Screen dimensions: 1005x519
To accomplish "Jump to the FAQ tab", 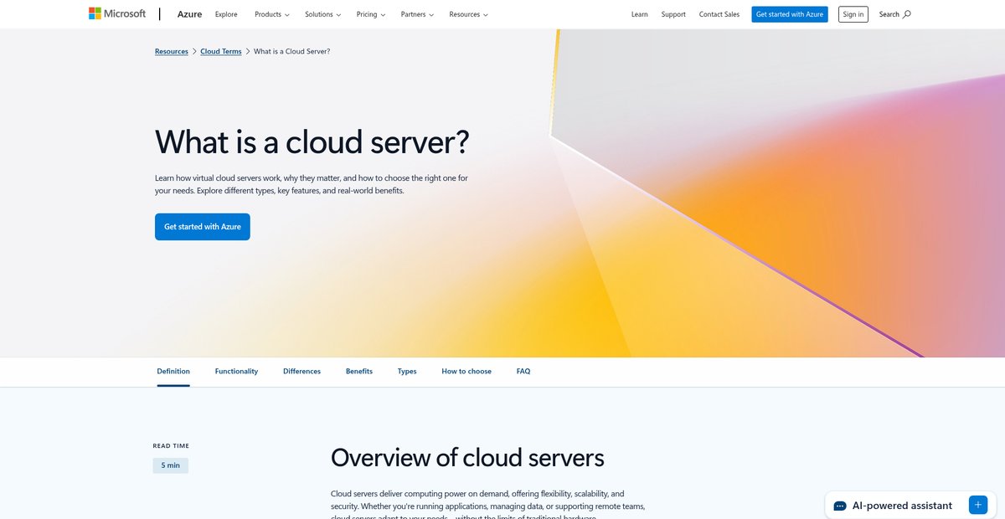I will point(523,371).
